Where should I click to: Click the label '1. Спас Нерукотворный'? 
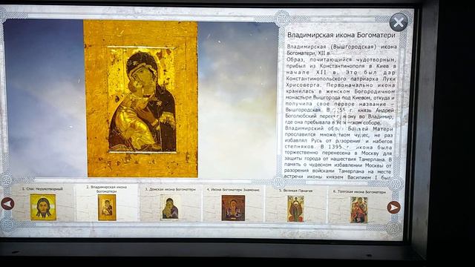click(x=42, y=188)
